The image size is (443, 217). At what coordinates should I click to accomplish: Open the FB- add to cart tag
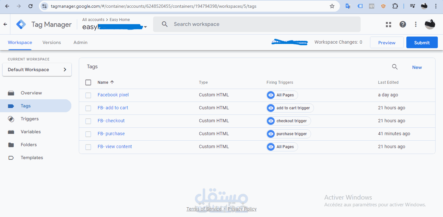(113, 108)
